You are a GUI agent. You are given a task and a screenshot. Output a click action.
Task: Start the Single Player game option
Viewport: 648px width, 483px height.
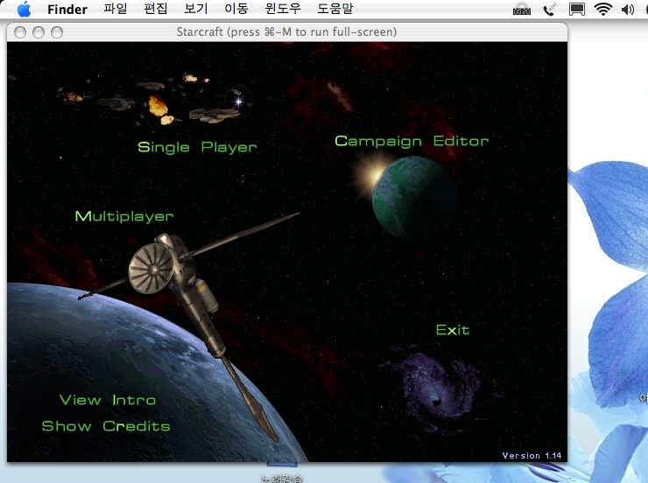(197, 147)
